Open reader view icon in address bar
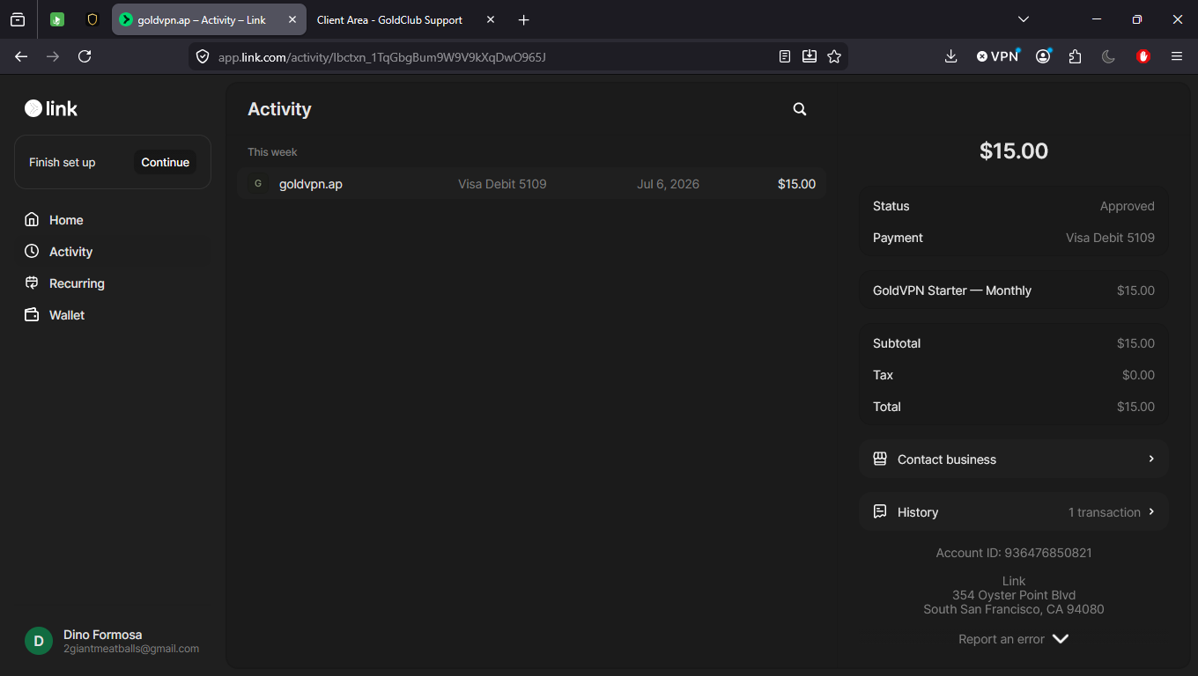The width and height of the screenshot is (1198, 676). click(785, 56)
